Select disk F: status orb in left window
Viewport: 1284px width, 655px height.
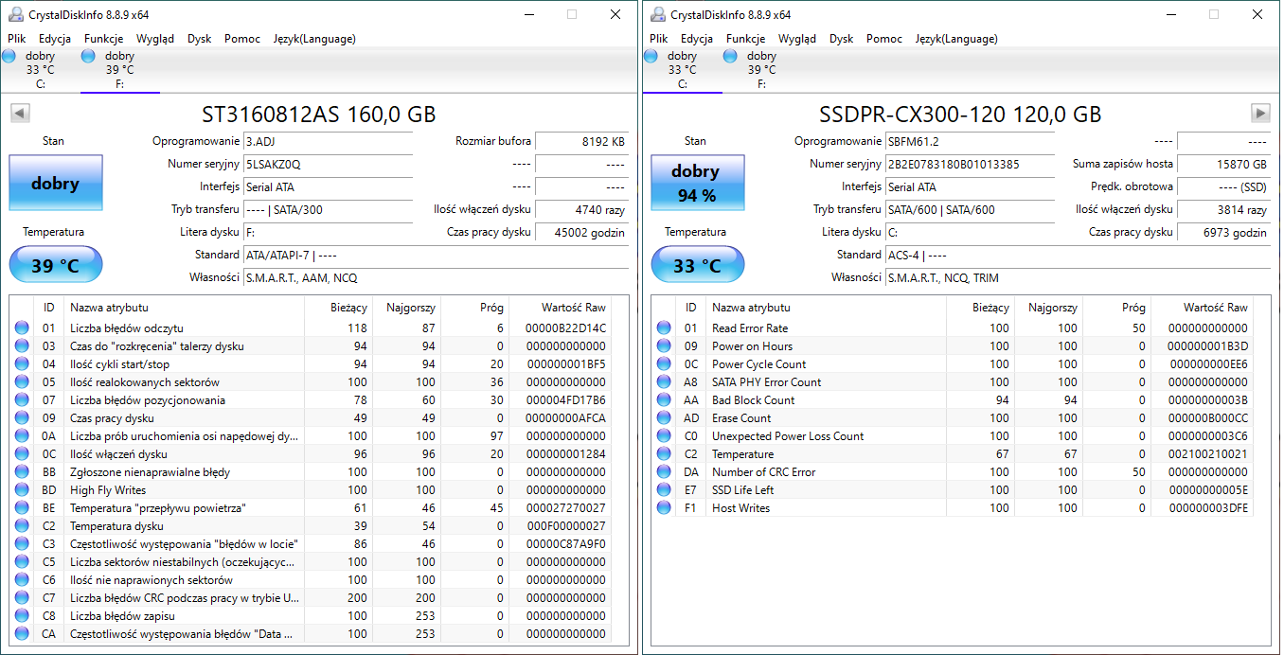89,57
